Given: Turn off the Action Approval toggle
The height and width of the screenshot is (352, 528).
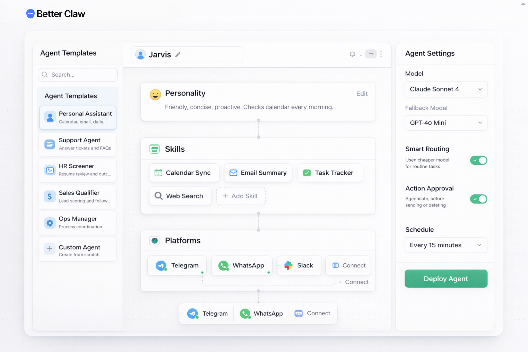Looking at the screenshot, I should [478, 199].
